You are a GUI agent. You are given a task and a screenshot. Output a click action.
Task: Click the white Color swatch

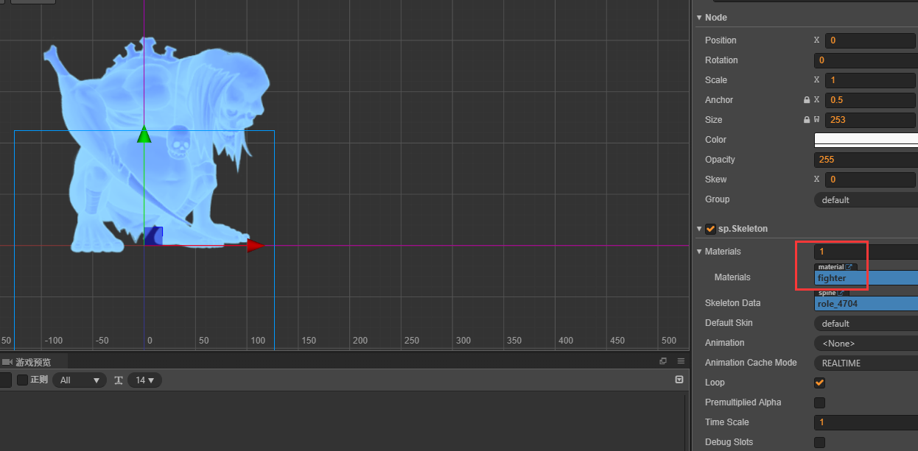click(x=866, y=140)
